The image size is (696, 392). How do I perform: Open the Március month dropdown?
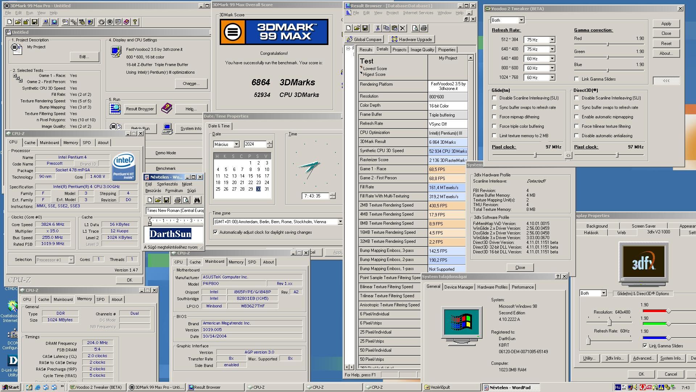236,144
